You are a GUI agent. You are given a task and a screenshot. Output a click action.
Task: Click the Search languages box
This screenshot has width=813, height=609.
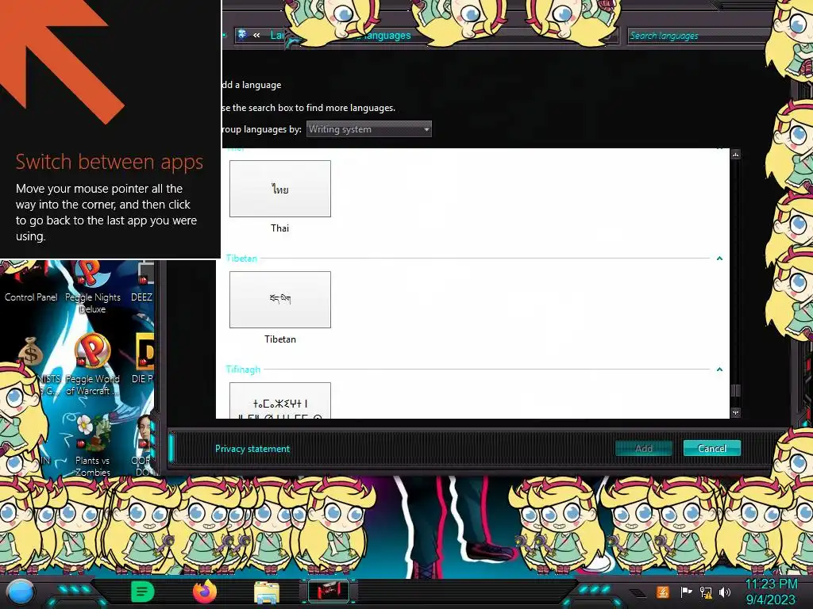(x=697, y=36)
